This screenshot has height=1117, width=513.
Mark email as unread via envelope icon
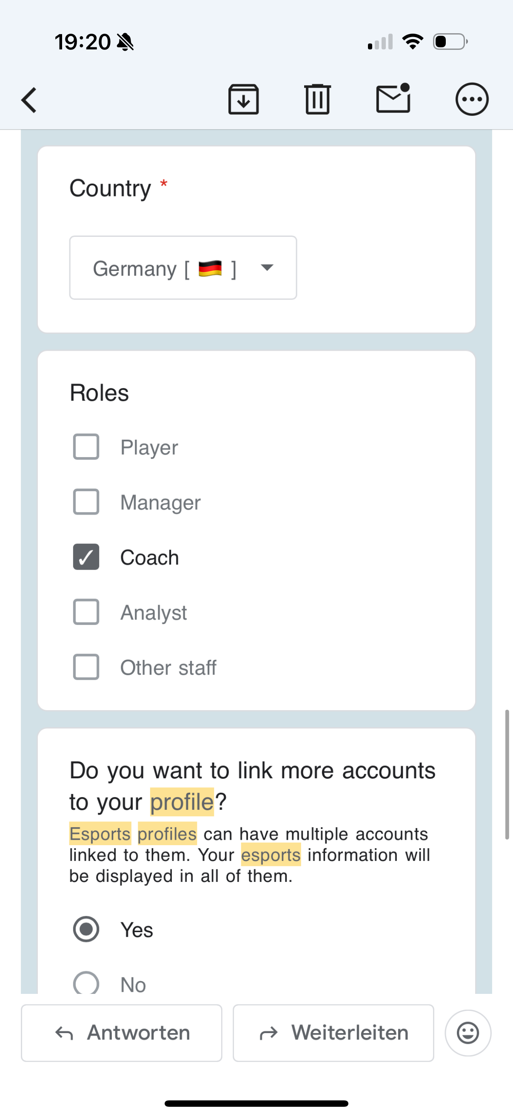[393, 98]
